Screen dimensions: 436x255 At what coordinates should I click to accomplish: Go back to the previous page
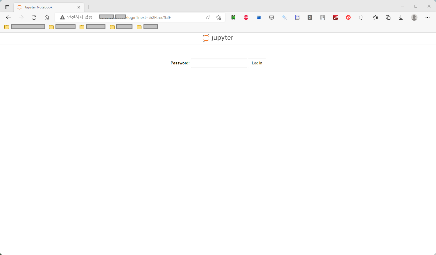point(8,17)
